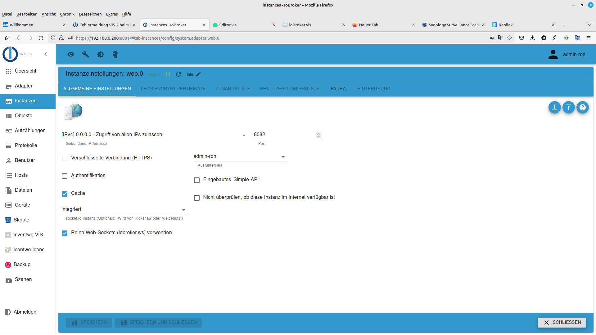Enable Eingebautes 'Simple-API' checkbox

(197, 180)
